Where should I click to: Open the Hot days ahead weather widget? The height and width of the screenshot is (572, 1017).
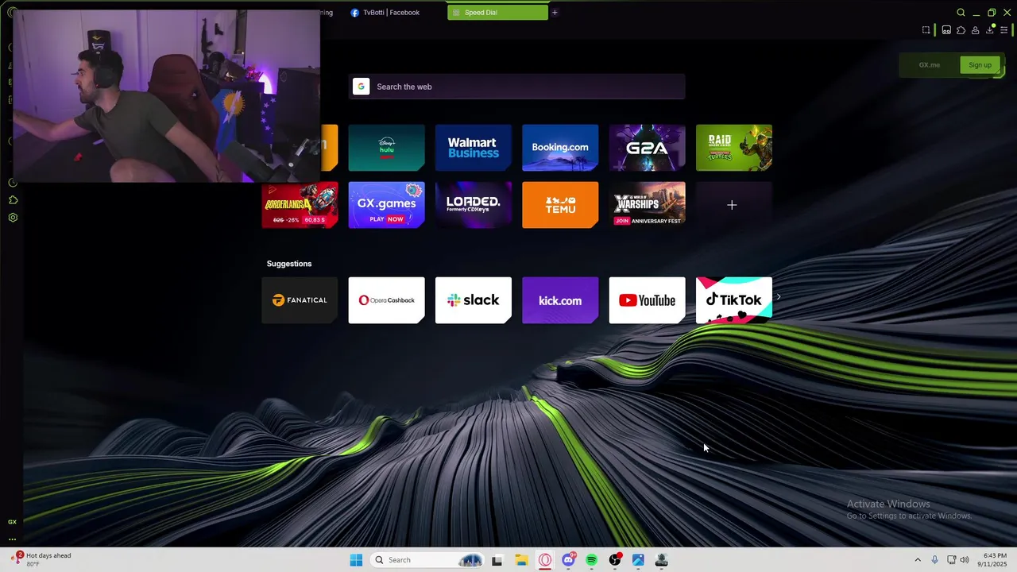click(41, 559)
